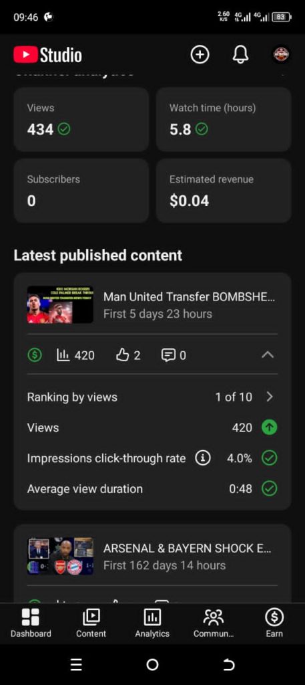Open the channel profile avatar
Screen dimensions: 305x685
281,55
